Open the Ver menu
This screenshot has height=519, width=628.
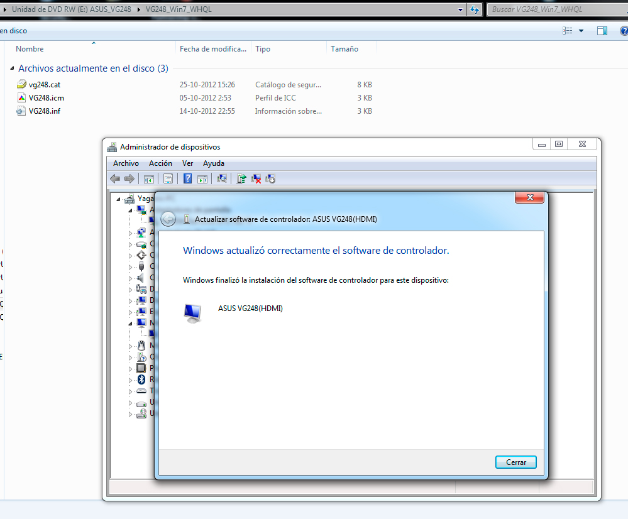tap(187, 163)
